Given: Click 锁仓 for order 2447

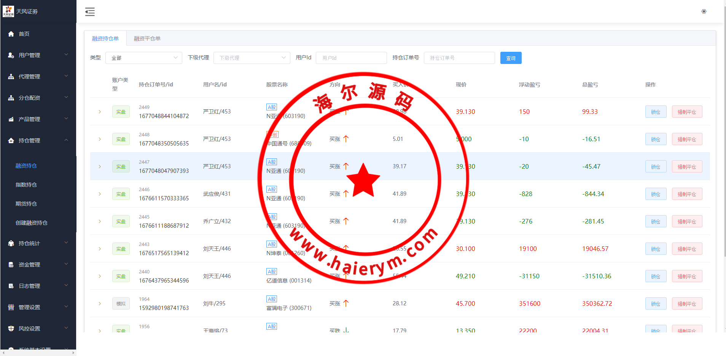Looking at the screenshot, I should [655, 167].
